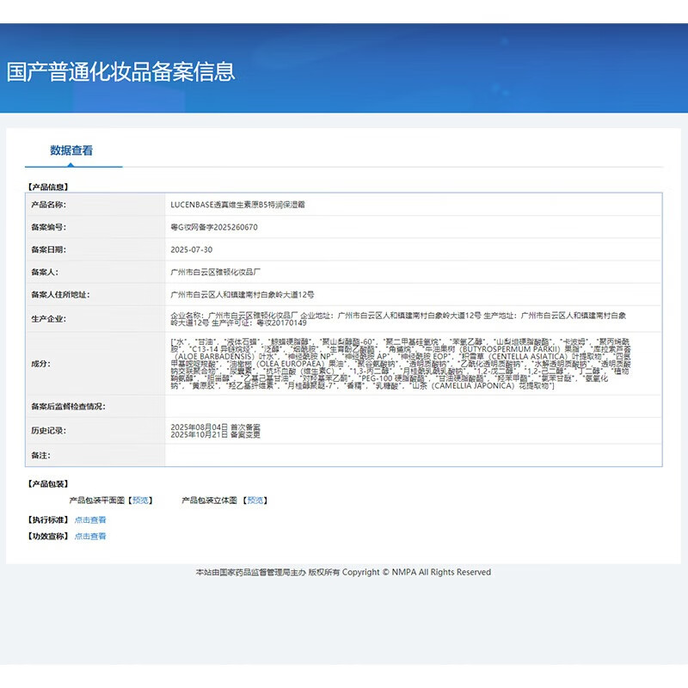Select the 备案后监督检查情况 row

344,407
